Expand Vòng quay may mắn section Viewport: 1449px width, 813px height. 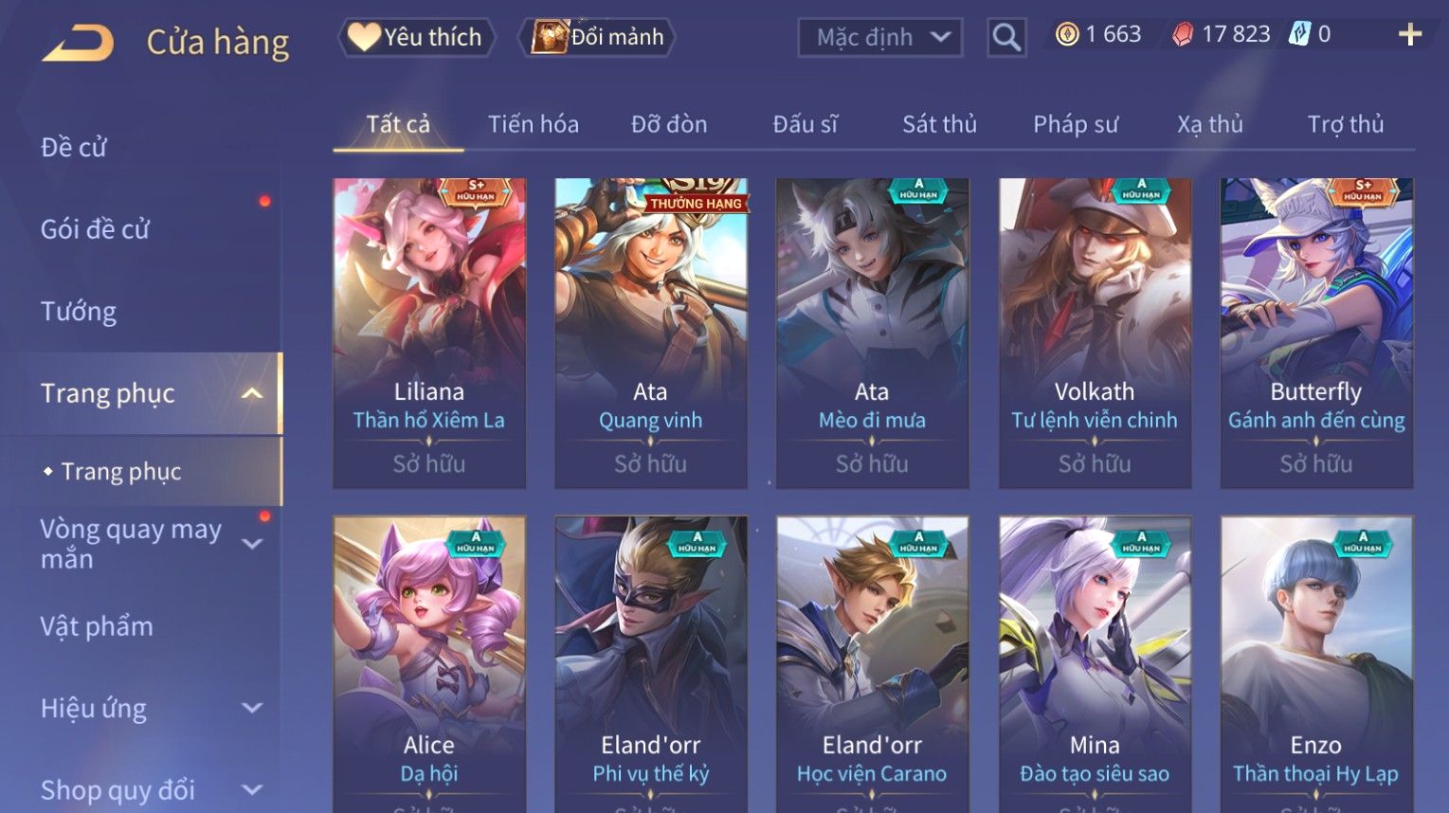coord(252,544)
